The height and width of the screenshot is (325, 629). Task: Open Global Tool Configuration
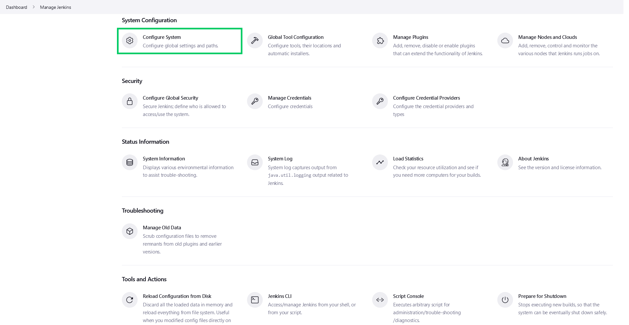pyautogui.click(x=295, y=37)
